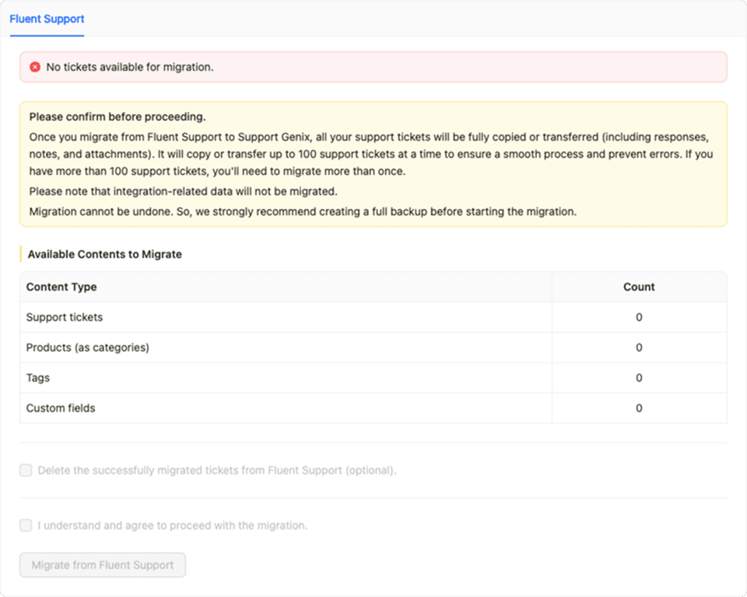
Task: Select the Support tickets row label
Action: [65, 317]
